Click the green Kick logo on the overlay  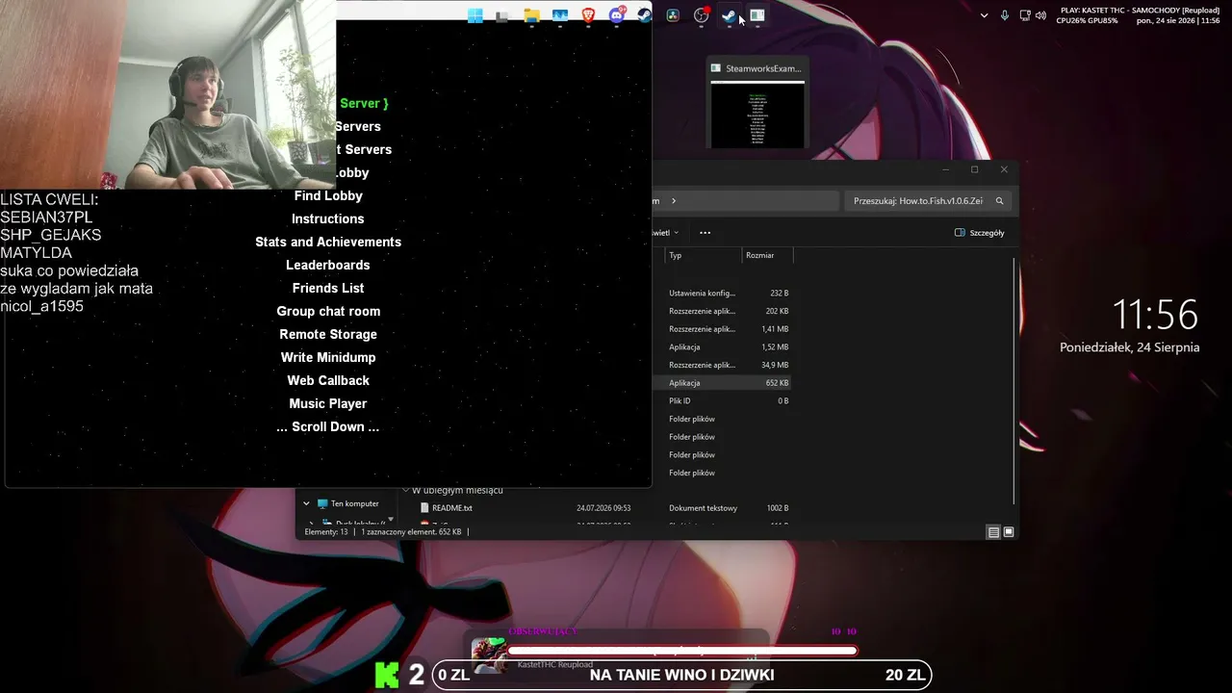387,675
